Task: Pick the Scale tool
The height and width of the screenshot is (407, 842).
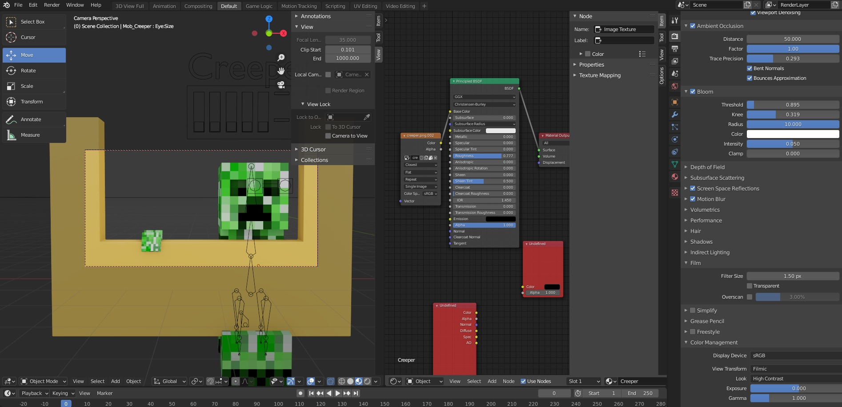Action: [x=34, y=86]
